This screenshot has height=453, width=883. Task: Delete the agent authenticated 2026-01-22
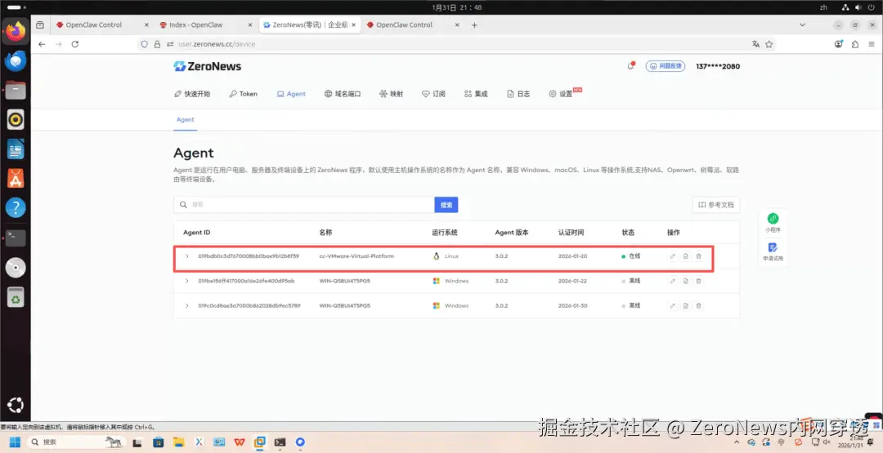pyautogui.click(x=698, y=281)
